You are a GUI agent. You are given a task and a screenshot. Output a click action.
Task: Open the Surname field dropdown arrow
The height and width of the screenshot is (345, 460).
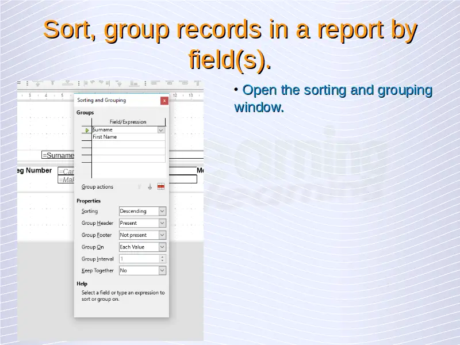pos(161,130)
